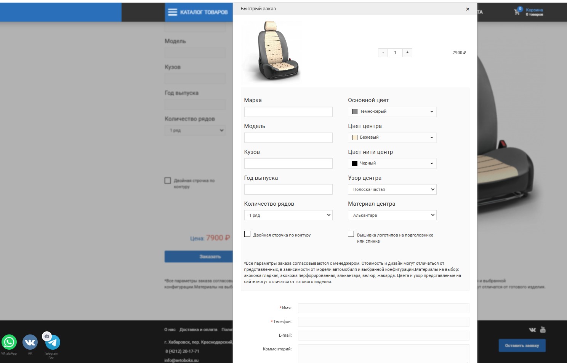Click the shopping cart icon
Viewport: 567px width, 363px height.
(x=517, y=12)
